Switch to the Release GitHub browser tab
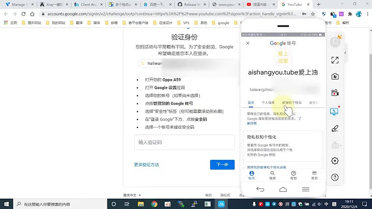372x209 pixels. pyautogui.click(x=192, y=4)
